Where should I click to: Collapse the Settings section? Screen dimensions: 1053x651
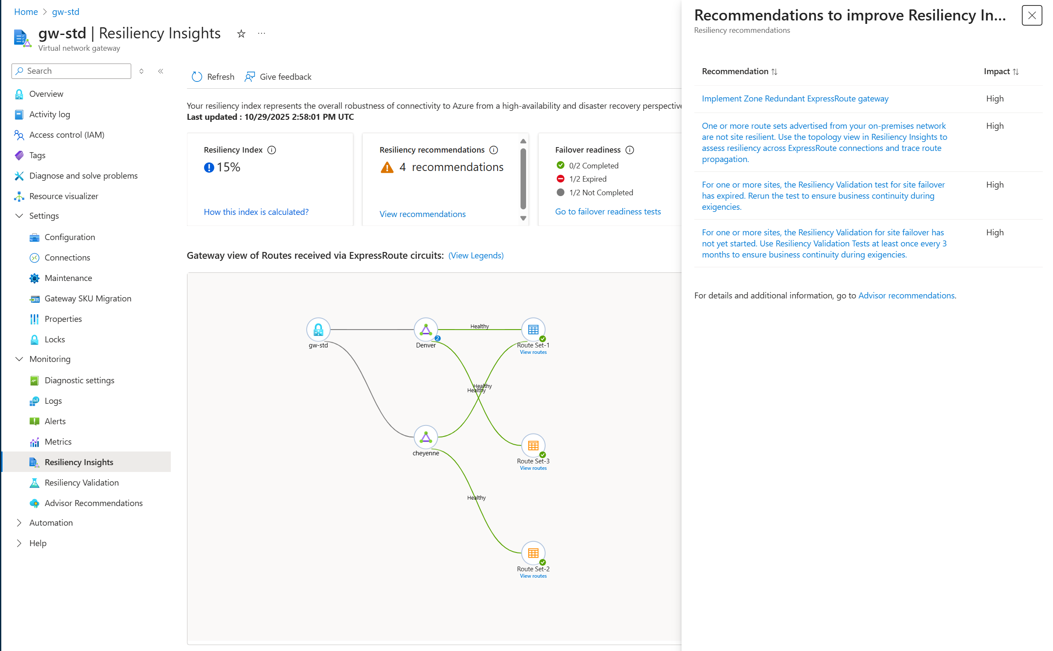(x=19, y=216)
